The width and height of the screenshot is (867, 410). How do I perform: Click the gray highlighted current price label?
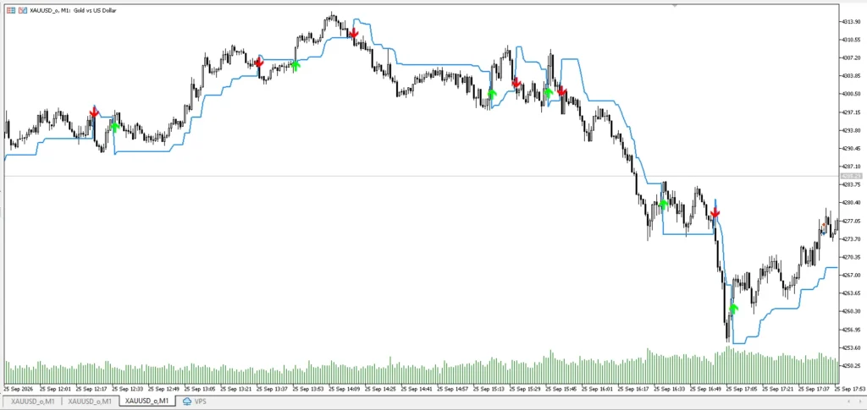[x=851, y=176]
